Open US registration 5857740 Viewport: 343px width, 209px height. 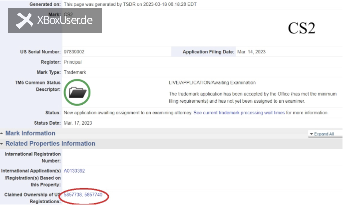coord(93,195)
